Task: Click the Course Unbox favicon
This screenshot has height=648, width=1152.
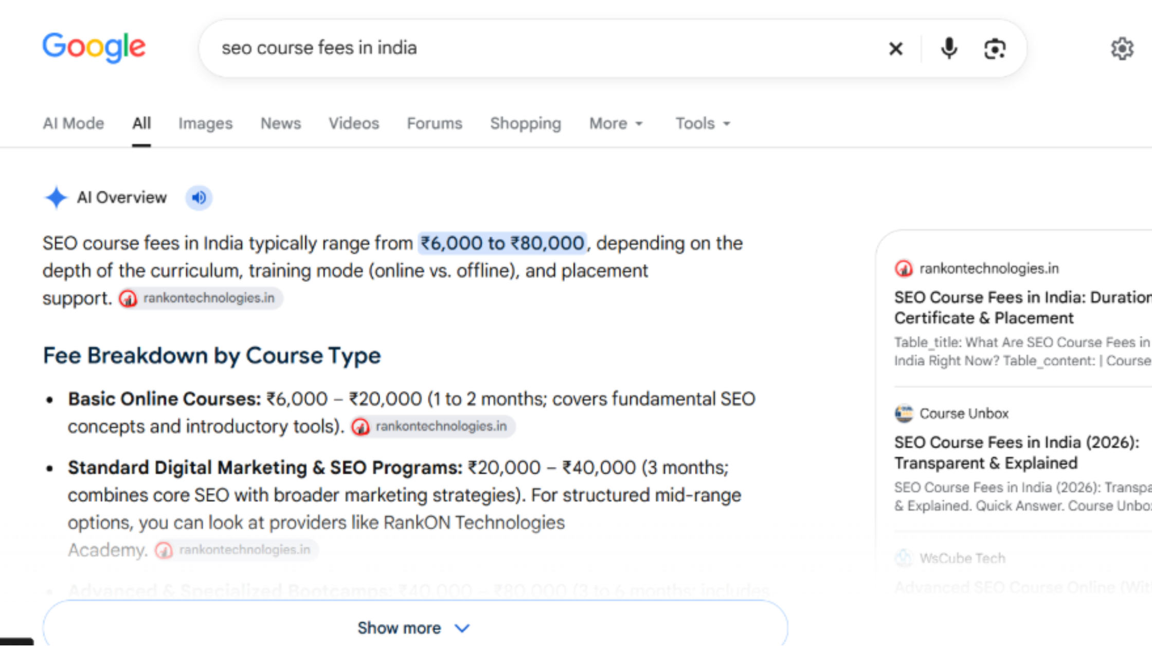Action: tap(904, 413)
